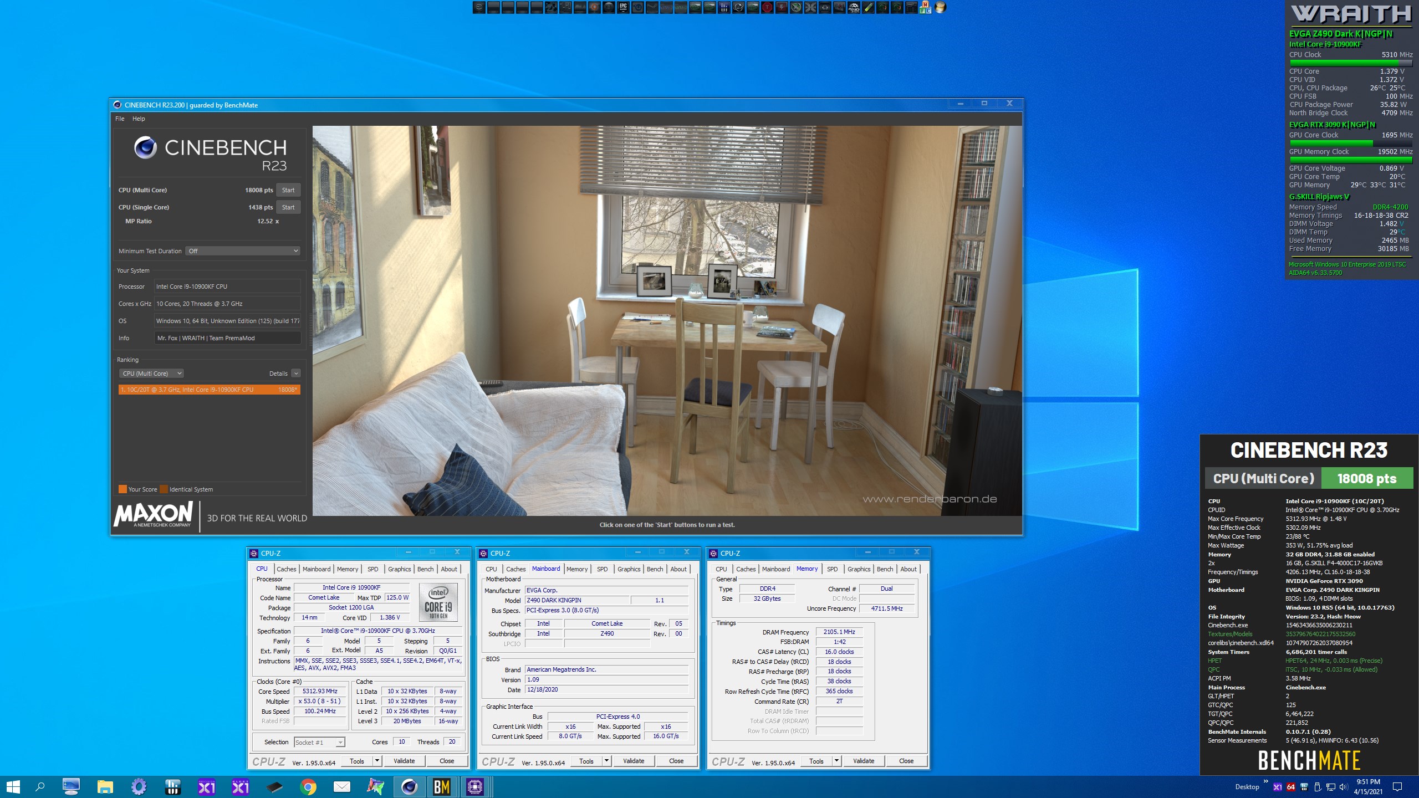Open the ELEET X1 taskbar icon

coord(241,786)
